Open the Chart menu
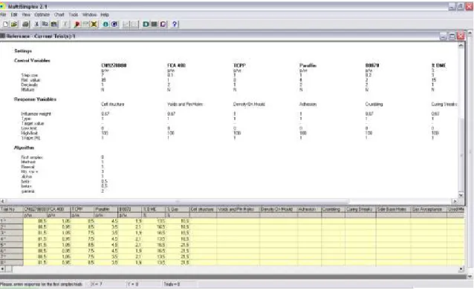474x290 pixels. click(x=59, y=15)
